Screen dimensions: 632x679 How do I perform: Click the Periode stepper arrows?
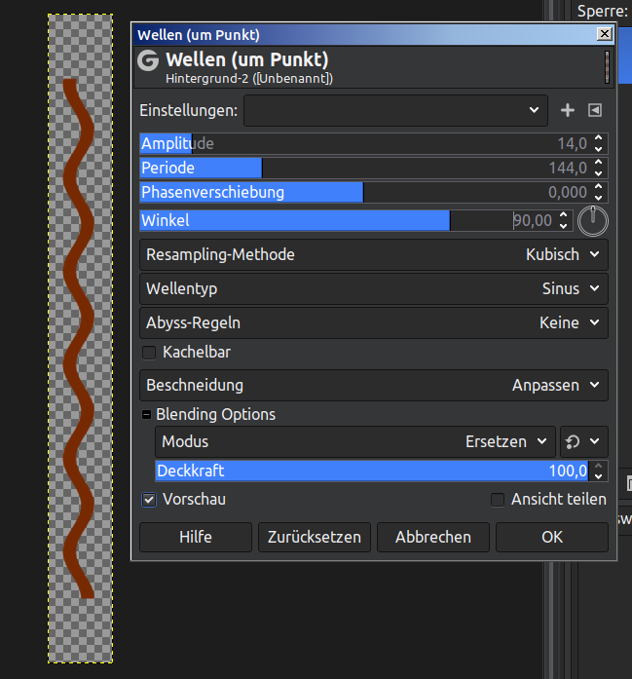pos(599,168)
